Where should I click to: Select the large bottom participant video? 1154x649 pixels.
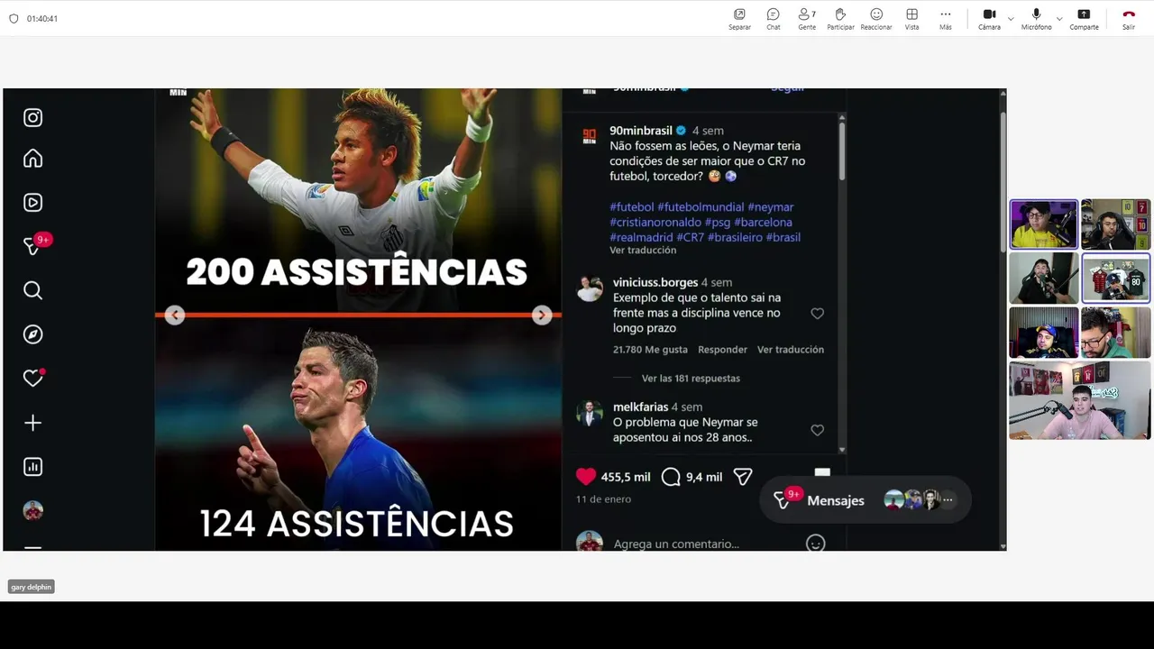(x=1079, y=400)
